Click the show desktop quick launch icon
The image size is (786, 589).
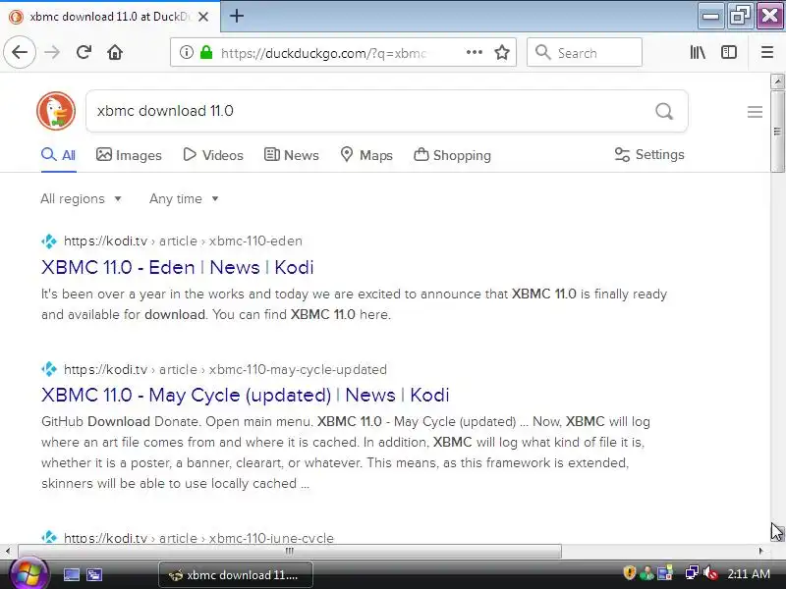click(71, 575)
